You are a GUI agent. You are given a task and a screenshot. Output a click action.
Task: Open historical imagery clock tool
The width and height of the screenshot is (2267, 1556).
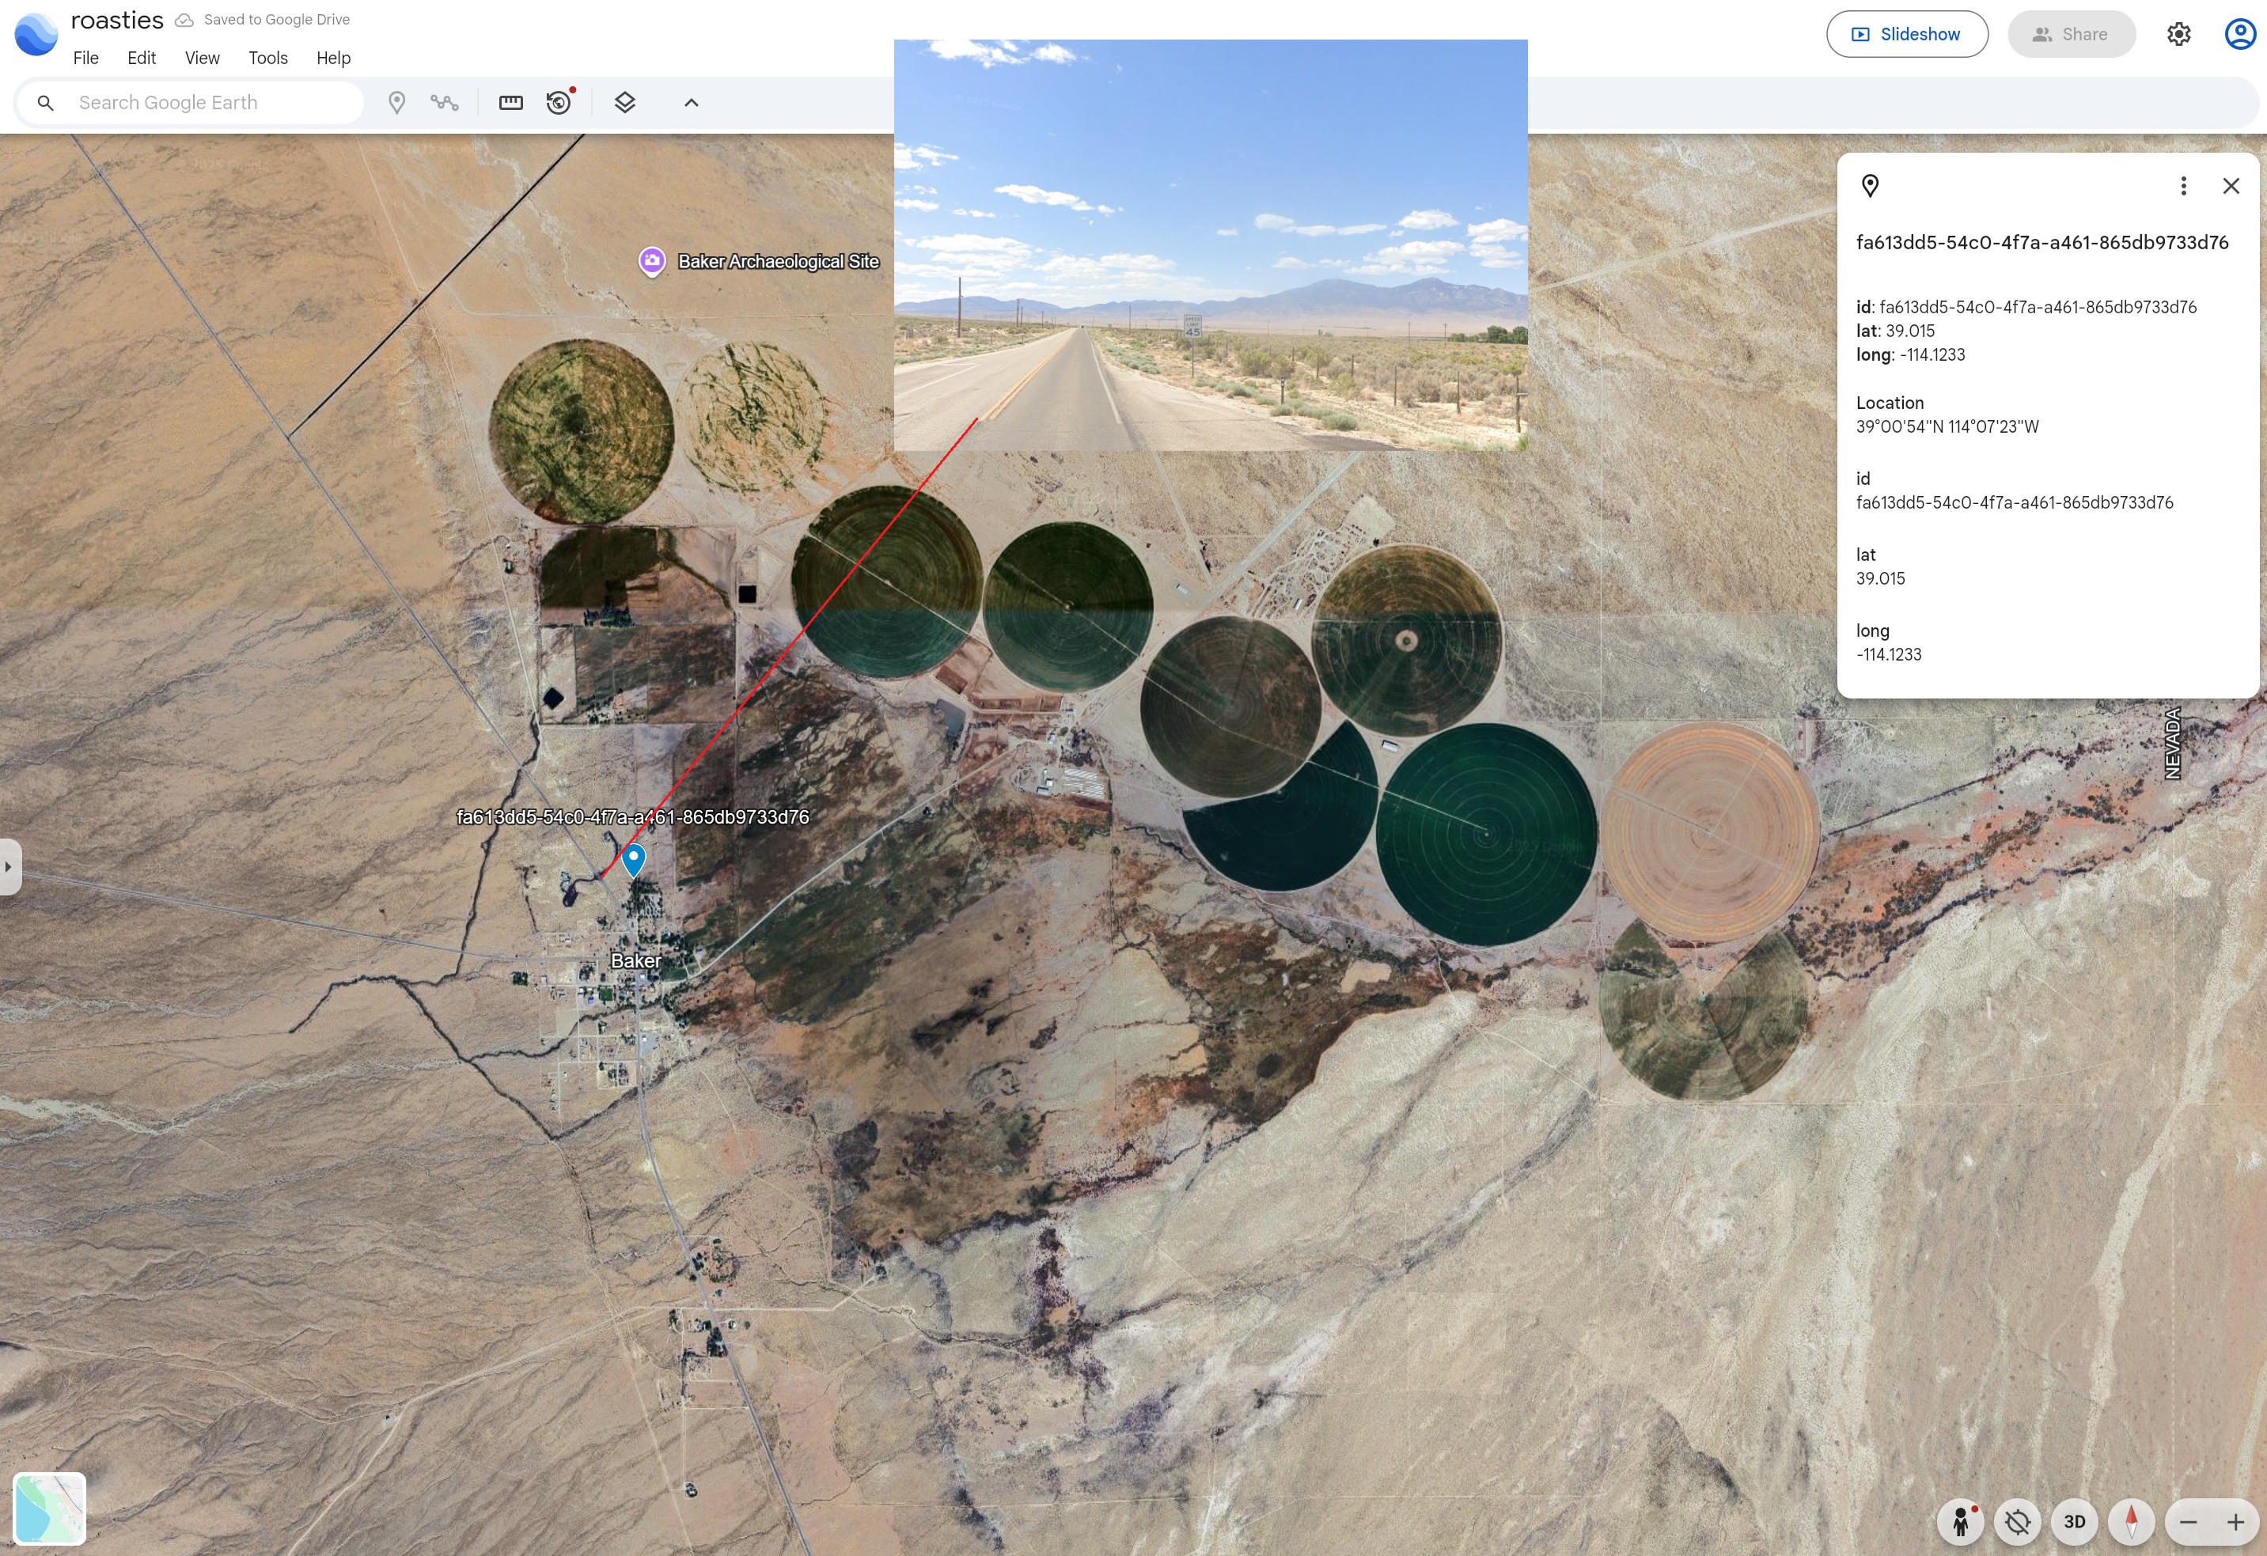click(x=559, y=102)
